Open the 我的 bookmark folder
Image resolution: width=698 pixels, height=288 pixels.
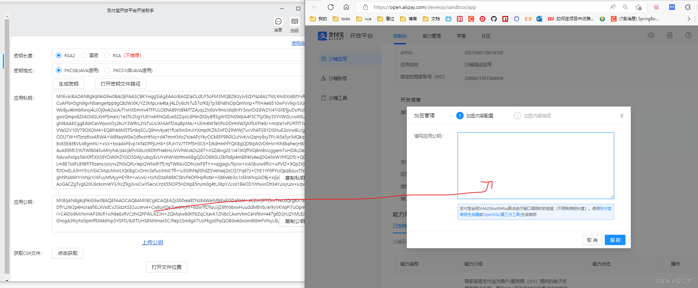(319, 19)
